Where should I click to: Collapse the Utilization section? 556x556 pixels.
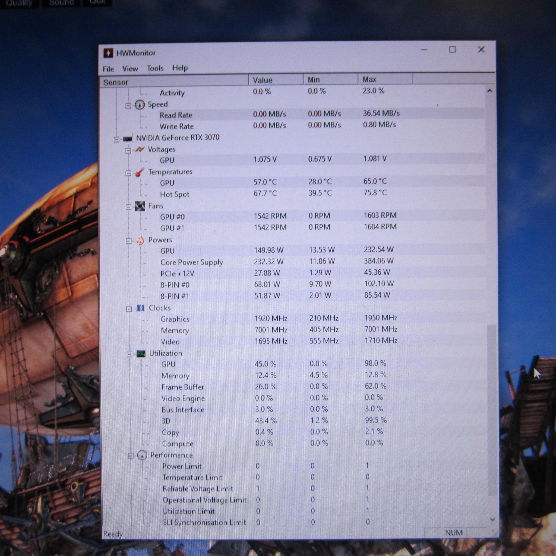[x=130, y=355]
